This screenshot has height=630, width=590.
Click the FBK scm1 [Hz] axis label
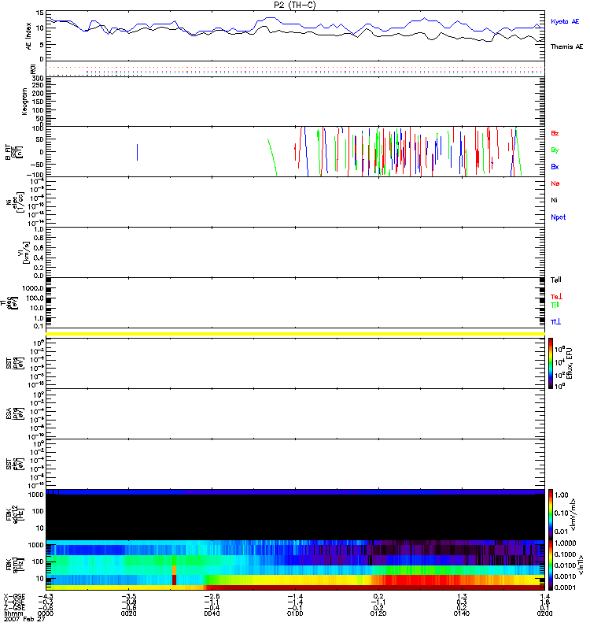(x=15, y=564)
